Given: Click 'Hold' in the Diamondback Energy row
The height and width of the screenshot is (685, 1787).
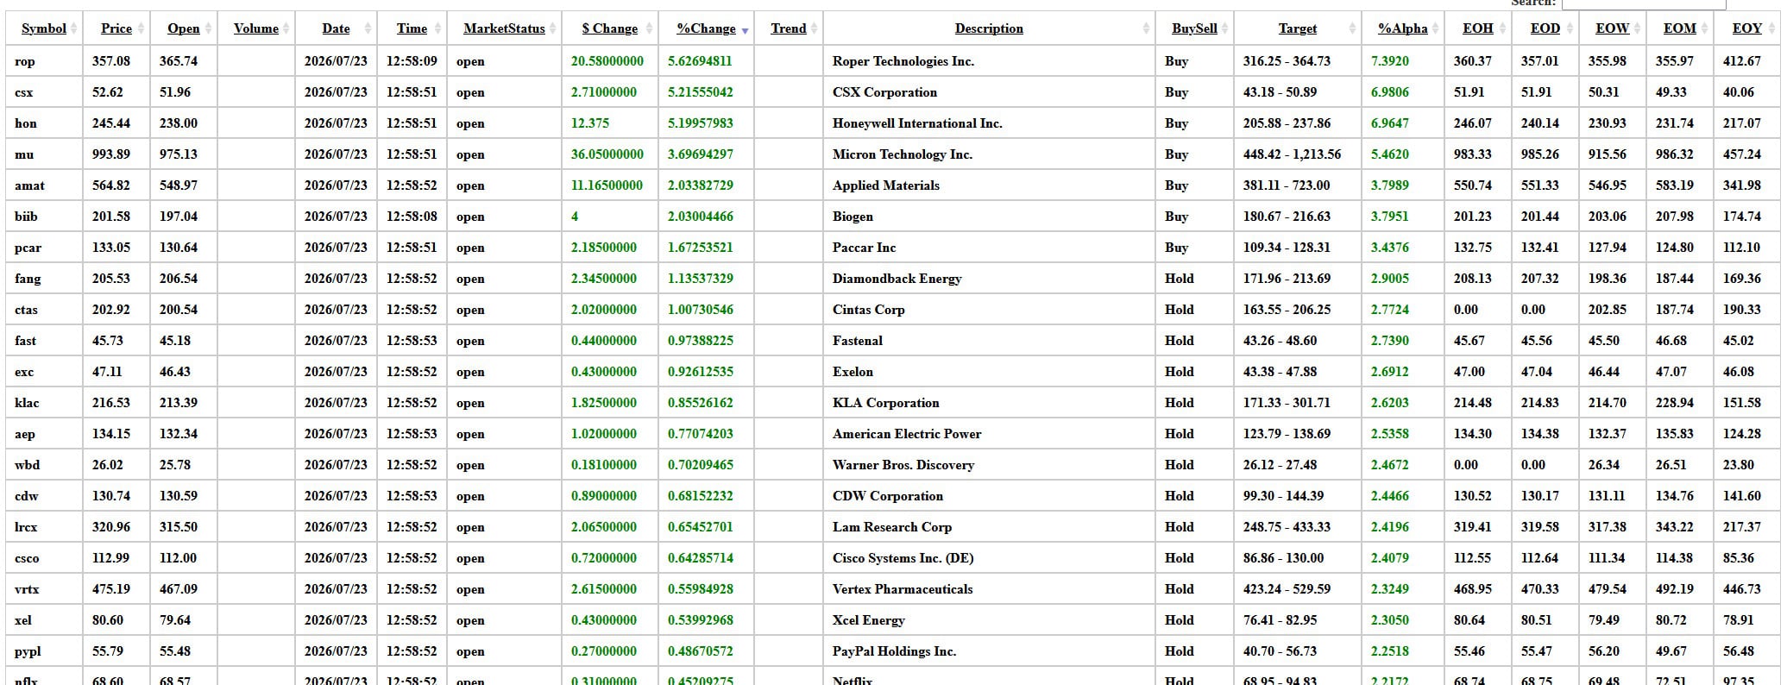Looking at the screenshot, I should pyautogui.click(x=1179, y=279).
